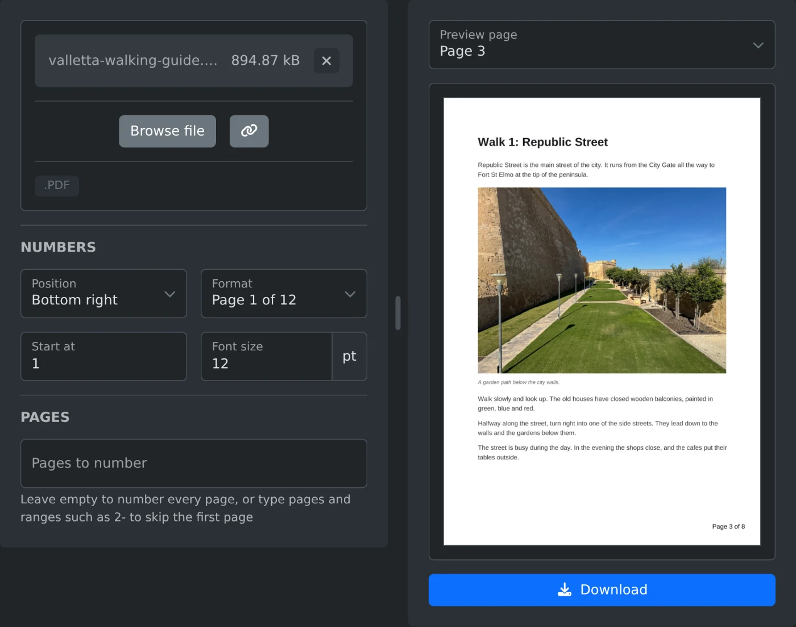Click the garden photo in the preview

pyautogui.click(x=602, y=280)
